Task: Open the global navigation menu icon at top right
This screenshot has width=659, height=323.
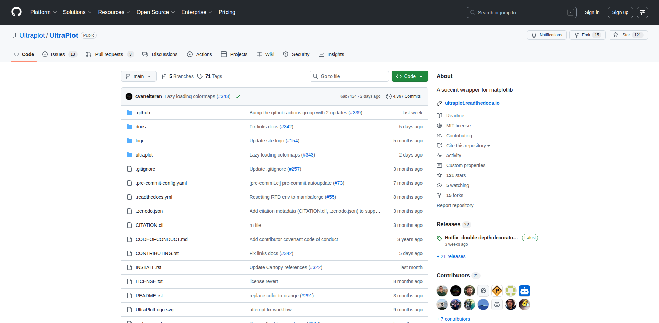Action: [643, 12]
